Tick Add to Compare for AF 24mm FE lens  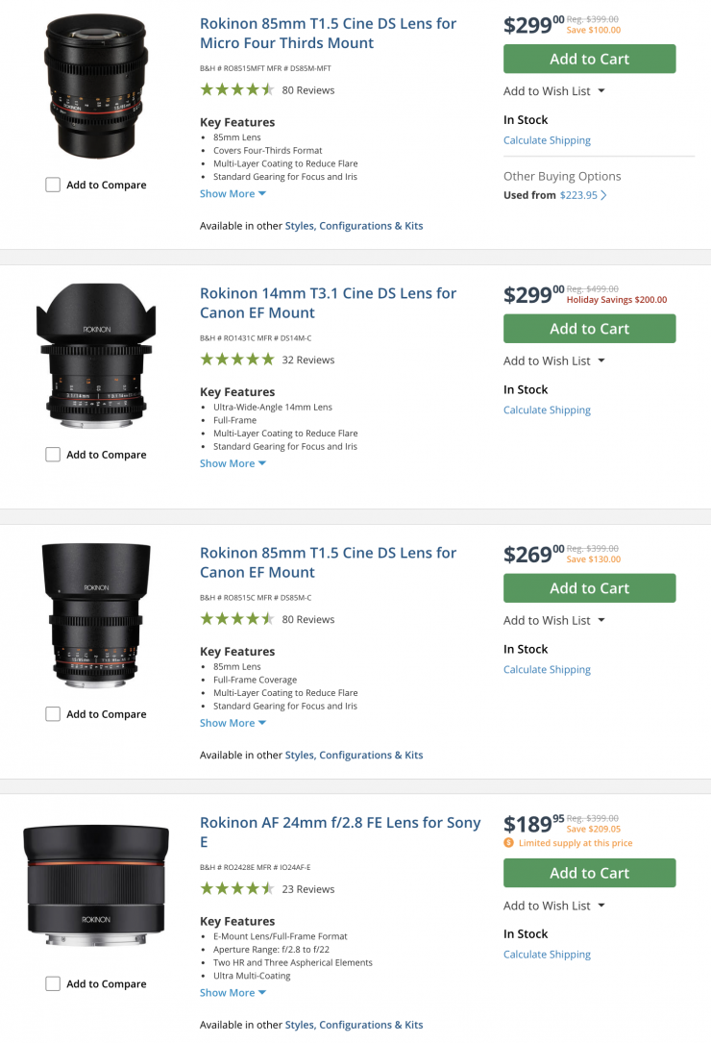(53, 983)
